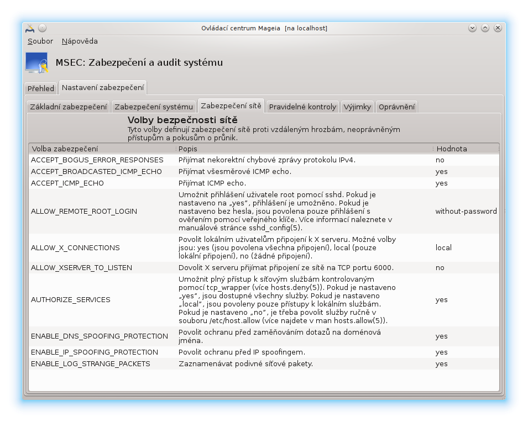Go to the Výjimky tab
The height and width of the screenshot is (422, 528).
click(357, 107)
